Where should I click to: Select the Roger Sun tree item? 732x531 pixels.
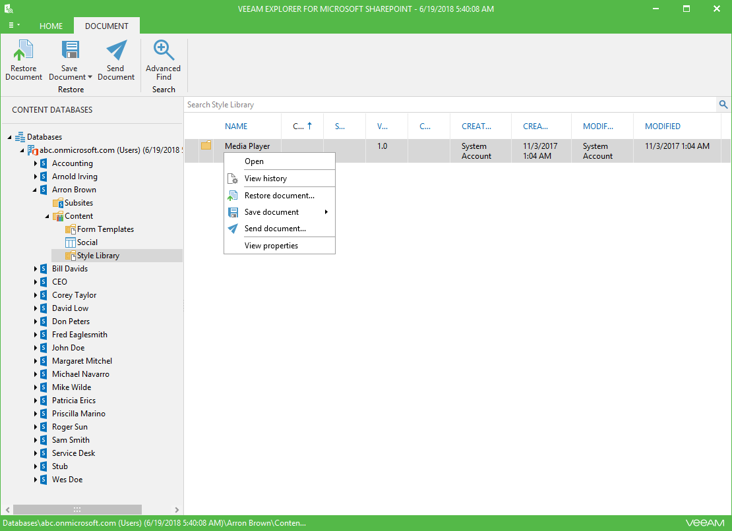click(70, 427)
